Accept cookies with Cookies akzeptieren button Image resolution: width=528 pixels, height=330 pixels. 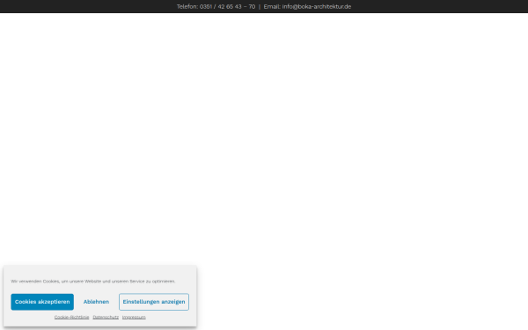(42, 302)
